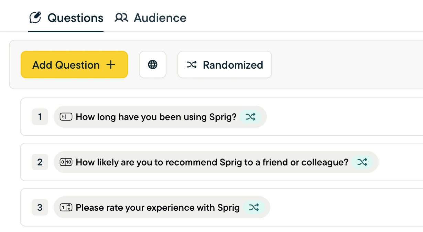Click the open-text type icon on question 1
This screenshot has height=232, width=423.
(x=66, y=117)
